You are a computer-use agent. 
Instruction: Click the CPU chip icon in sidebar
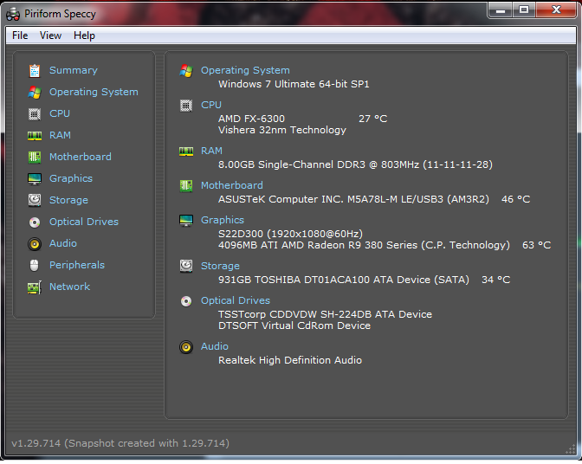pyautogui.click(x=35, y=114)
